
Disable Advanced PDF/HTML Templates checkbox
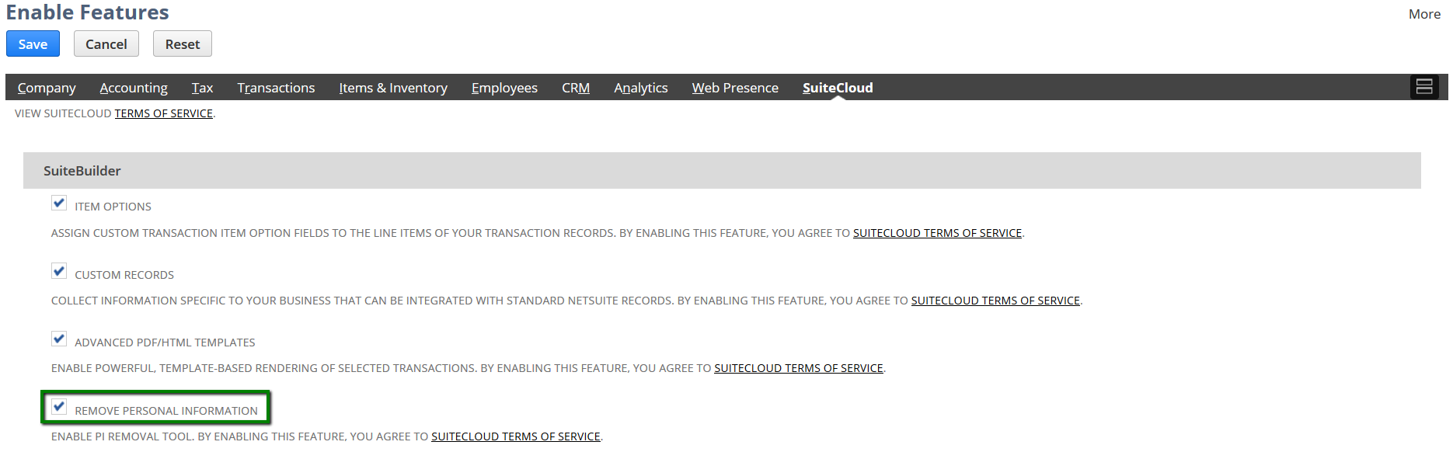(x=59, y=339)
